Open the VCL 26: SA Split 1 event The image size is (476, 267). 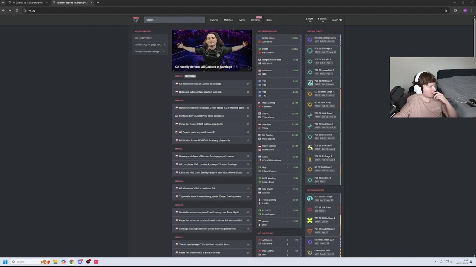(x=323, y=180)
